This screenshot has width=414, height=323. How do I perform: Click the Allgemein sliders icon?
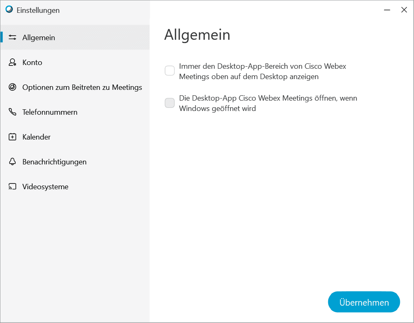(x=12, y=37)
